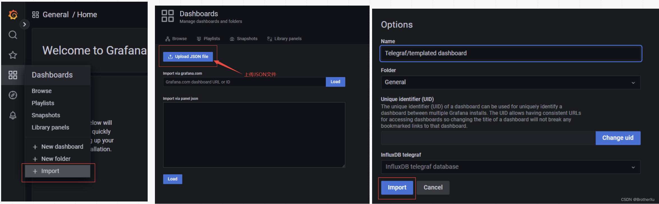Click the plus icon next to New dashboard
The height and width of the screenshot is (204, 659).
(35, 147)
